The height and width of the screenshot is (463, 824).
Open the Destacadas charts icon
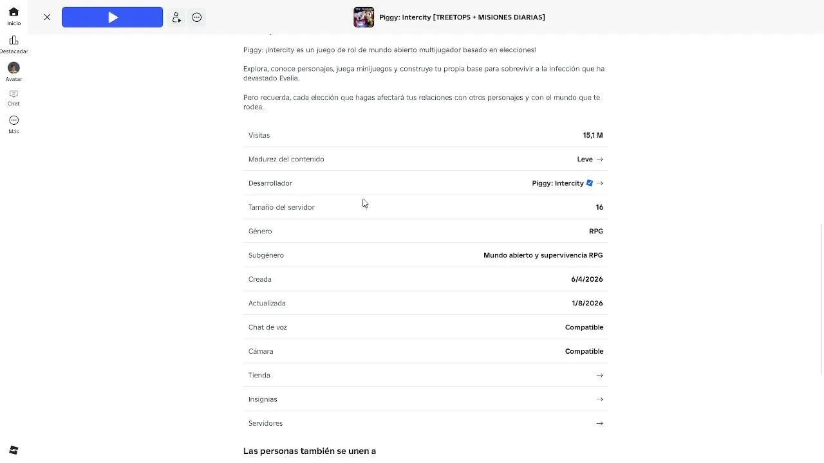pos(14,41)
